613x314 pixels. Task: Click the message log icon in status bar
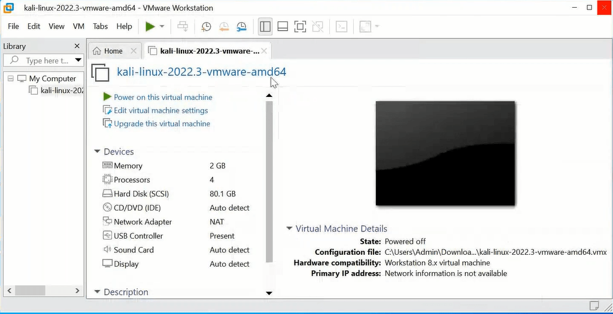tap(594, 304)
